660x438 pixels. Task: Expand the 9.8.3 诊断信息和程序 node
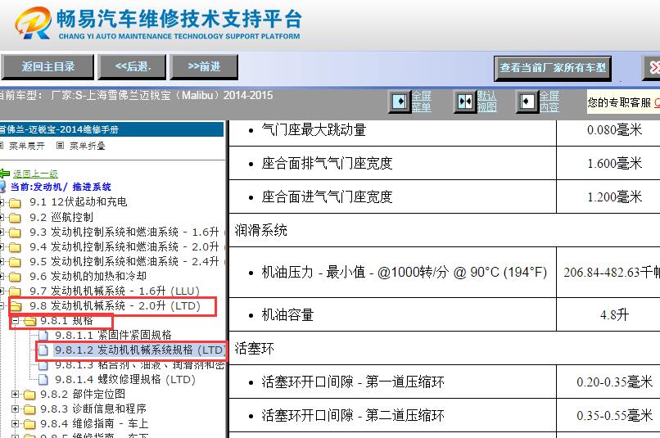click(16, 409)
